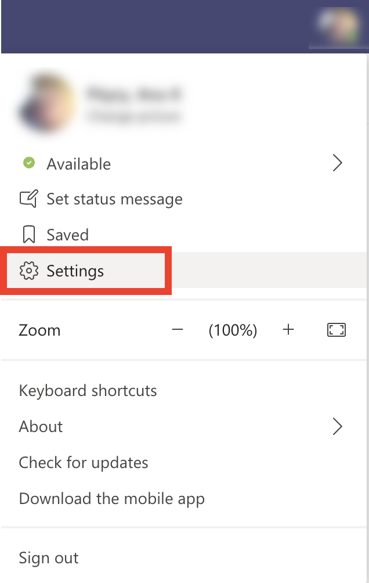Click profile avatar in the top bar

(x=338, y=26)
